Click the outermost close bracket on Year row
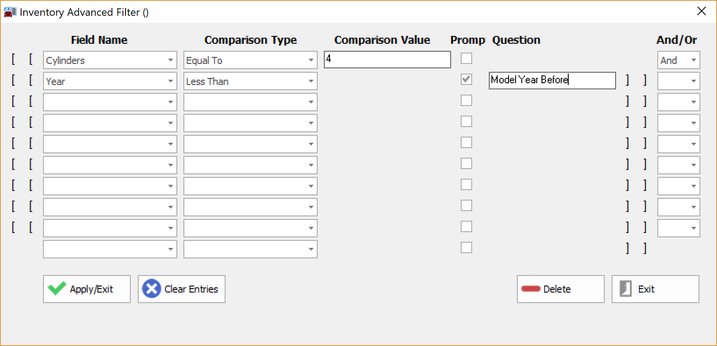Viewport: 717px width, 346px height. pos(645,80)
